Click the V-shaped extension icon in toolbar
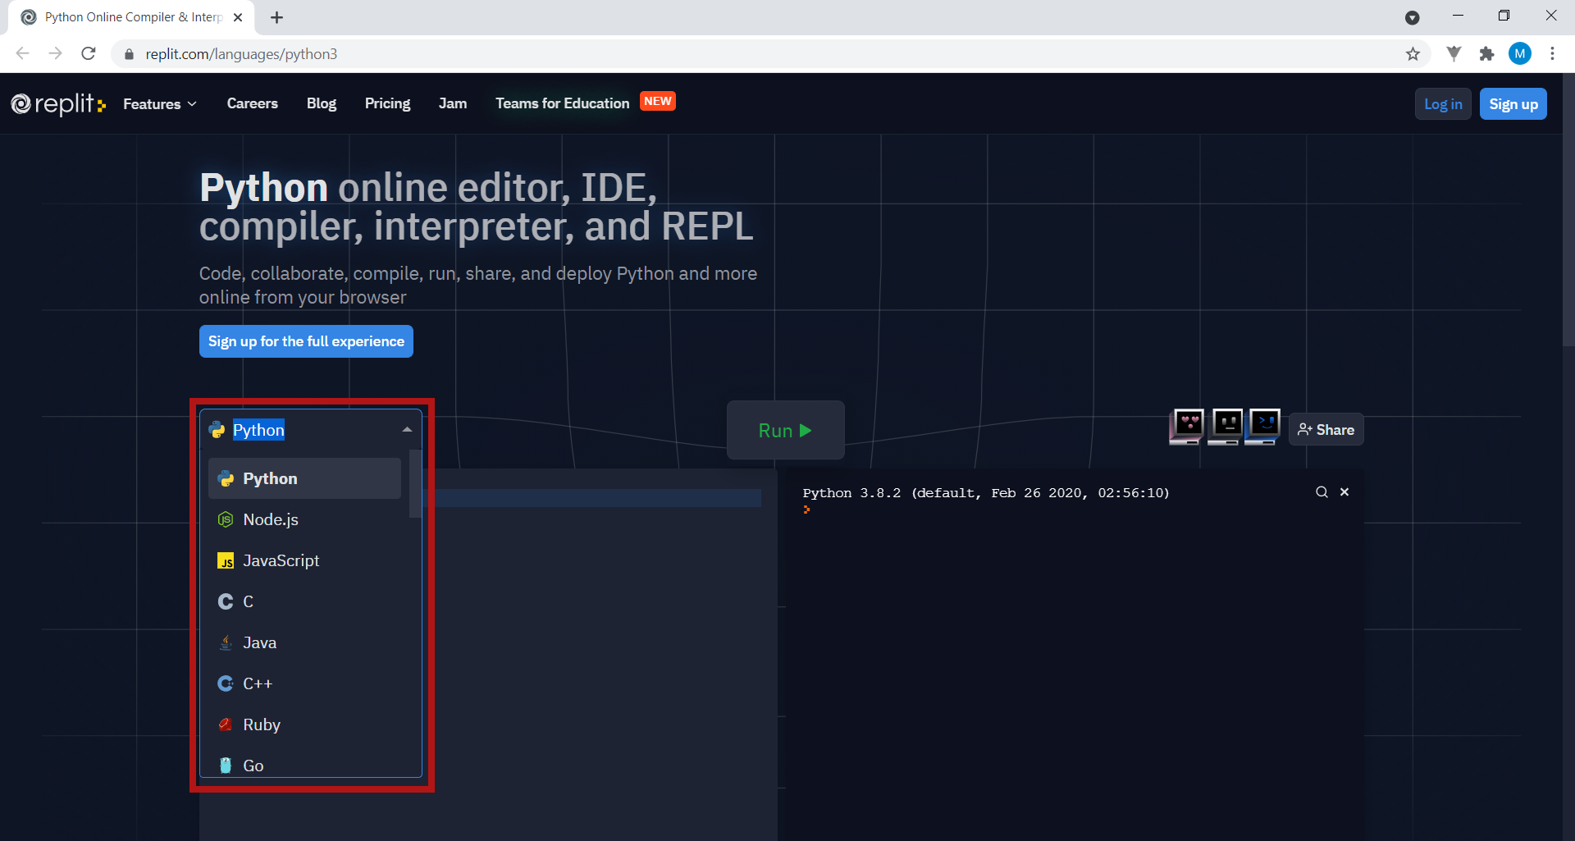The height and width of the screenshot is (841, 1575). [x=1454, y=54]
